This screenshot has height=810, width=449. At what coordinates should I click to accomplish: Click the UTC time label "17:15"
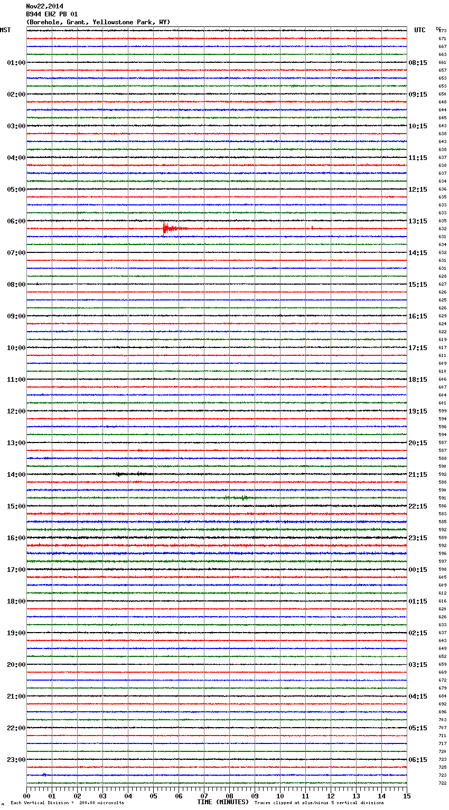[x=418, y=348]
